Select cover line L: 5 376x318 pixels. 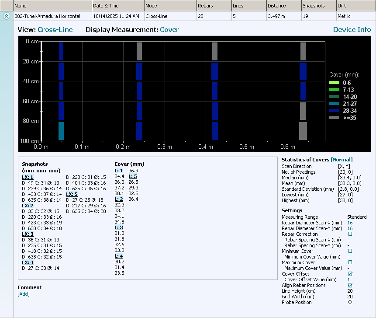(x=133, y=176)
